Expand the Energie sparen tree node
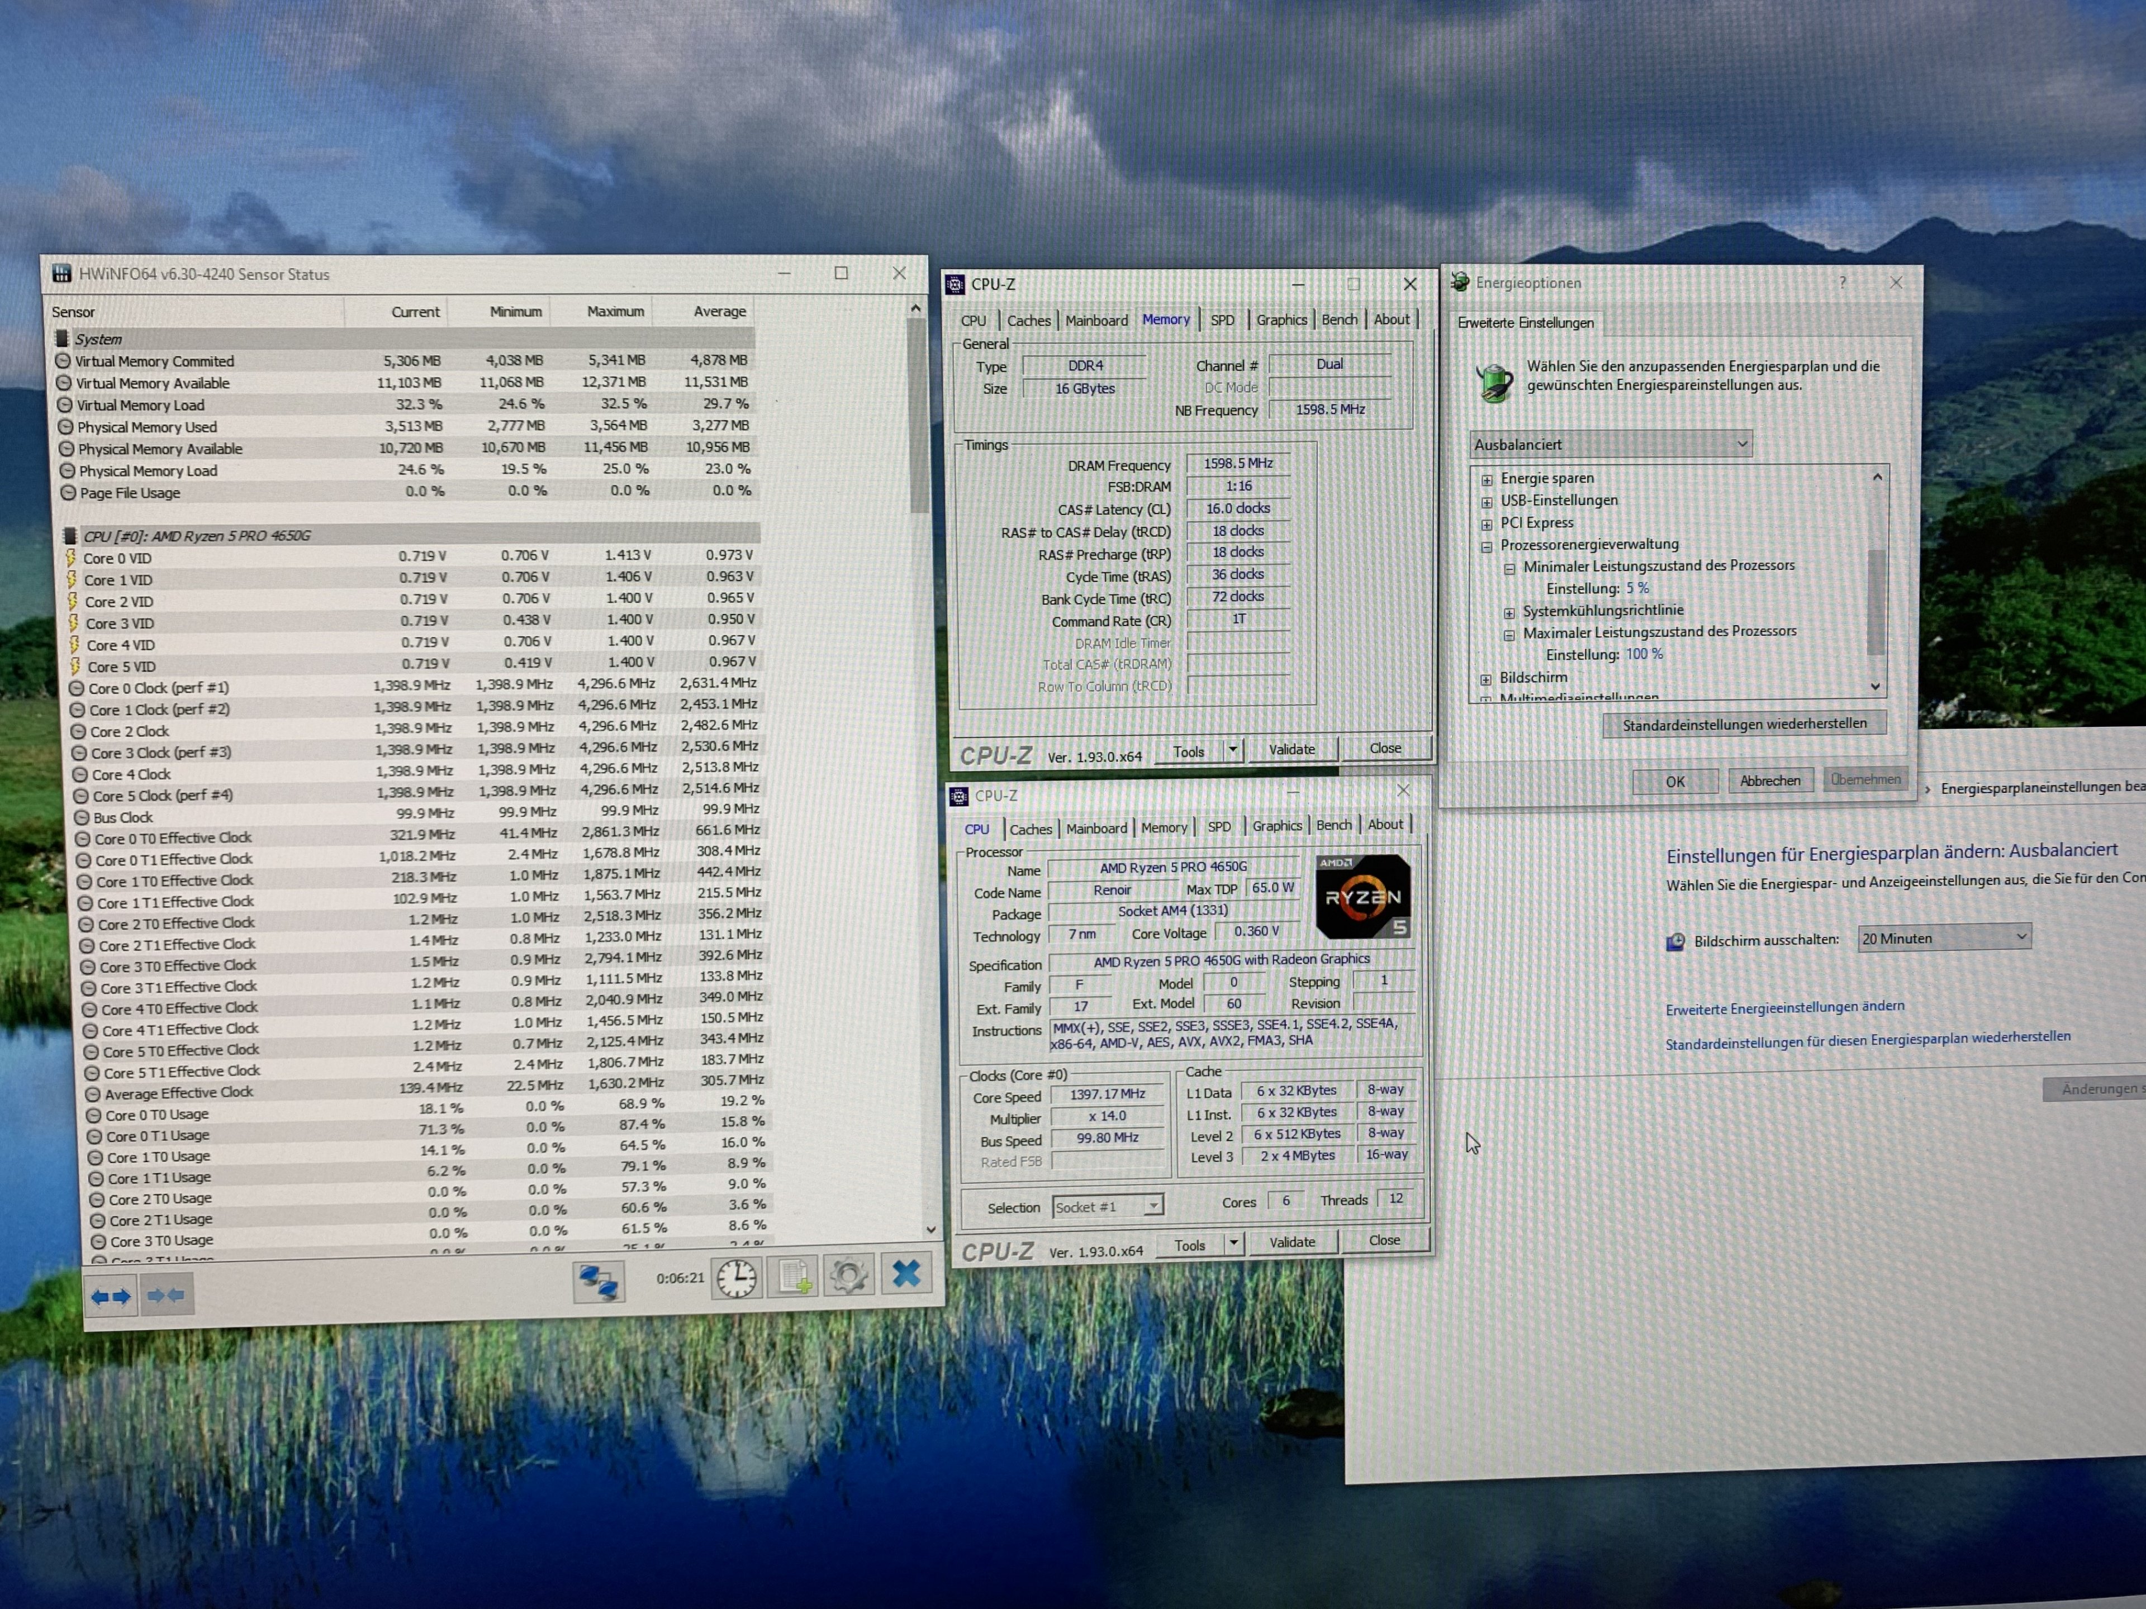This screenshot has height=1609, width=2146. pos(1487,479)
